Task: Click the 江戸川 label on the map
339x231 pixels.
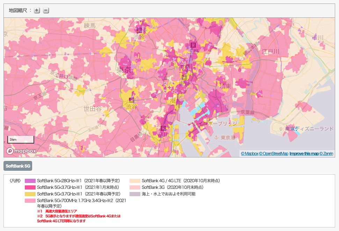Action: point(271,52)
